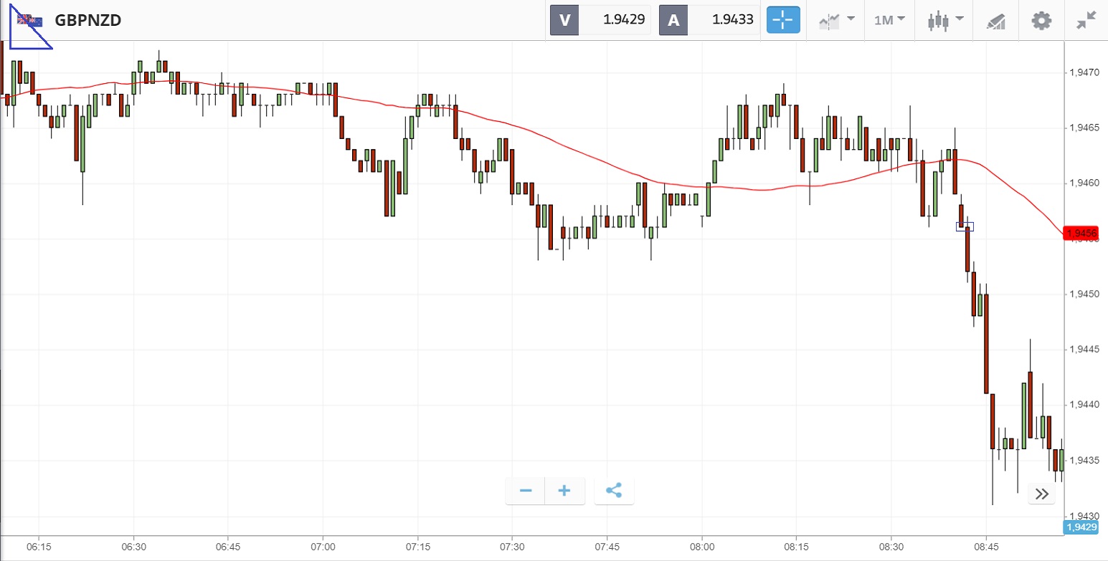
Task: Open the 1M timeframe dropdown
Action: coord(889,20)
